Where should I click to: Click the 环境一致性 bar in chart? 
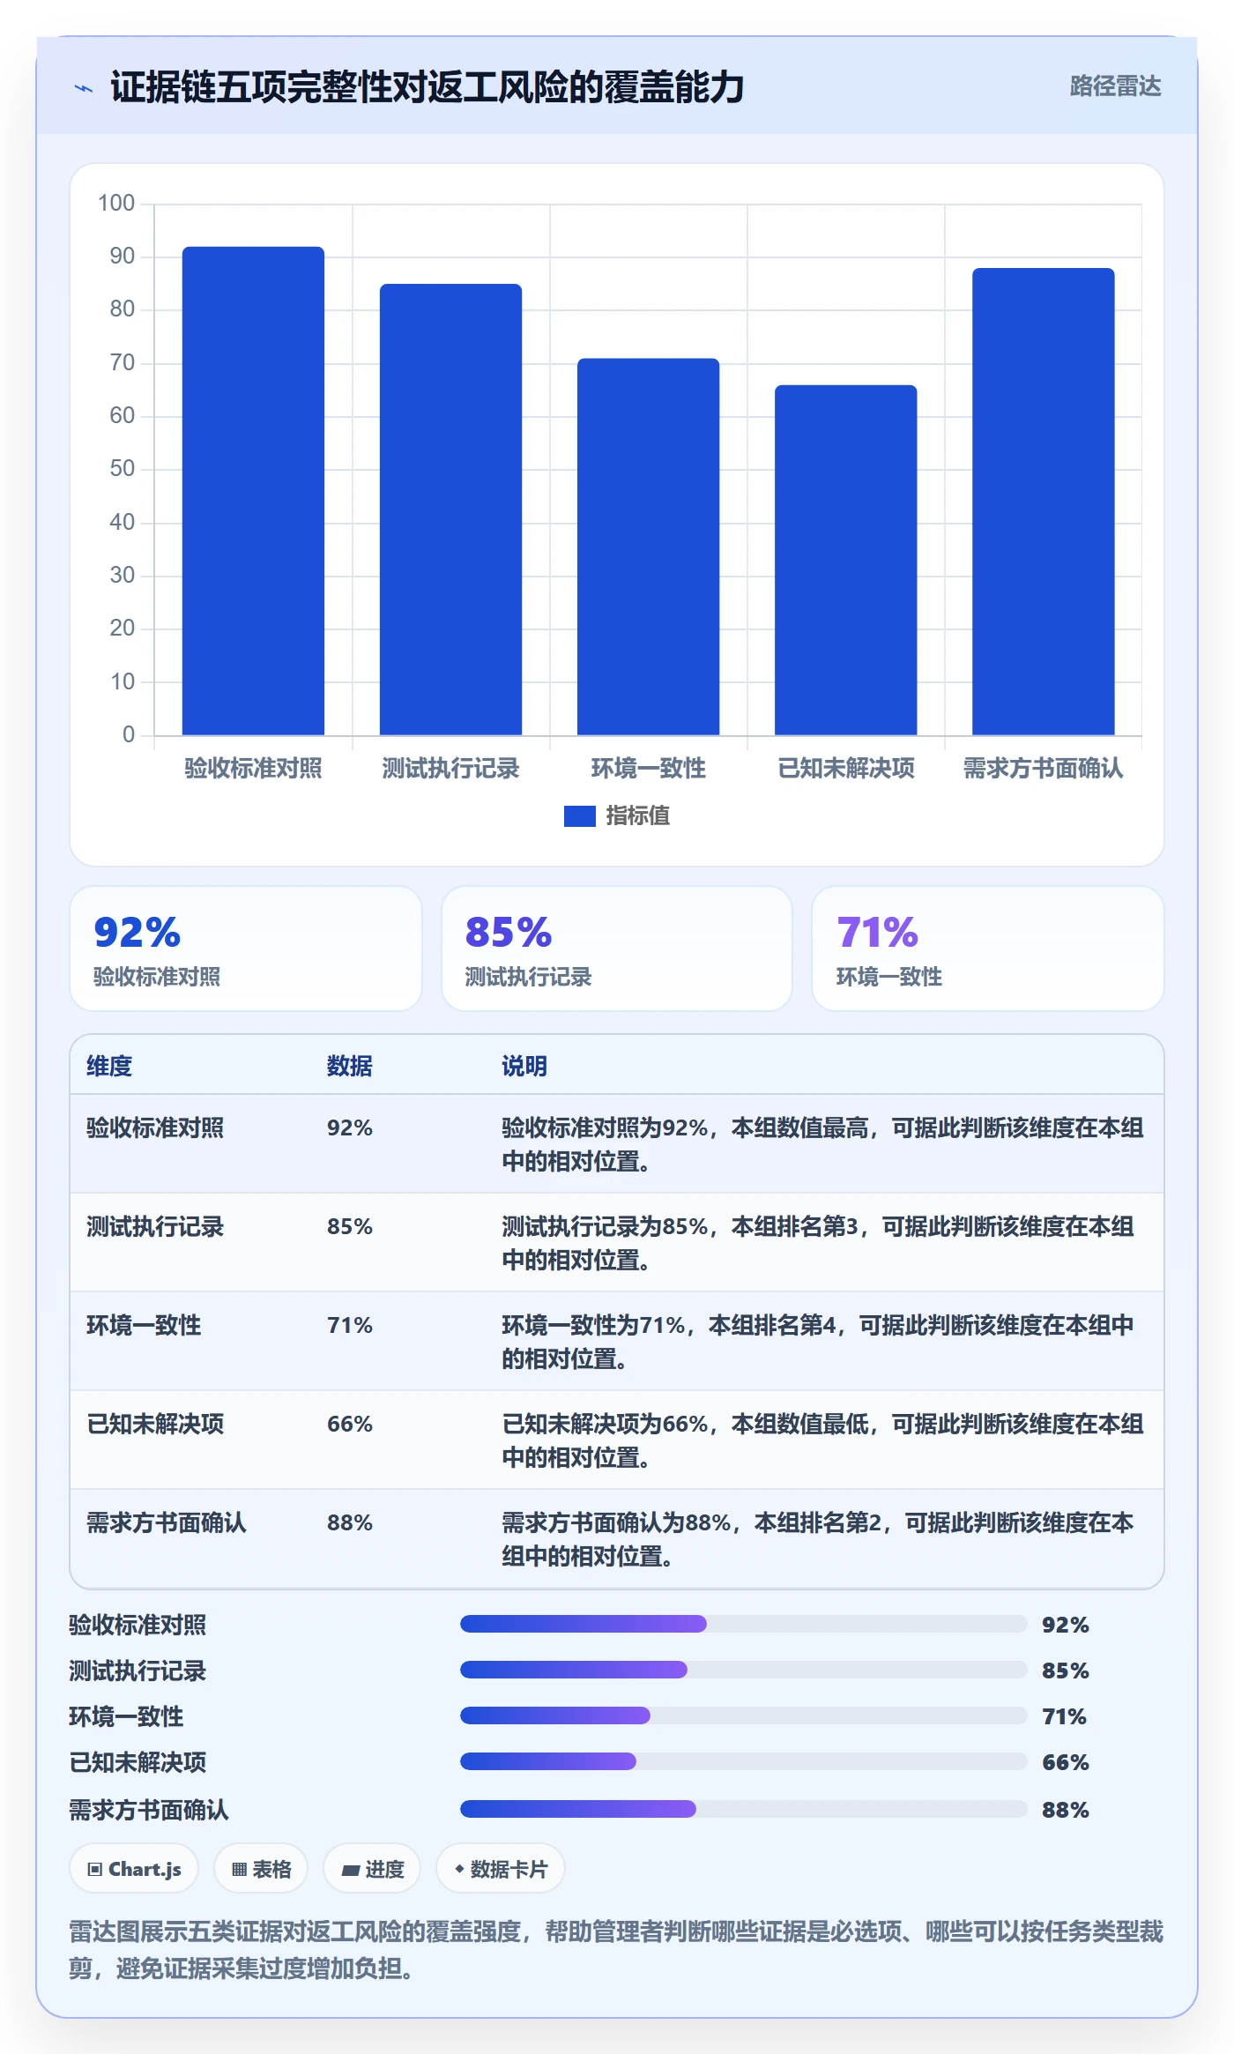coord(648,547)
